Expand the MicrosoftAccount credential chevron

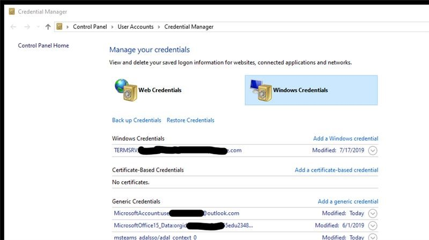pos(373,214)
